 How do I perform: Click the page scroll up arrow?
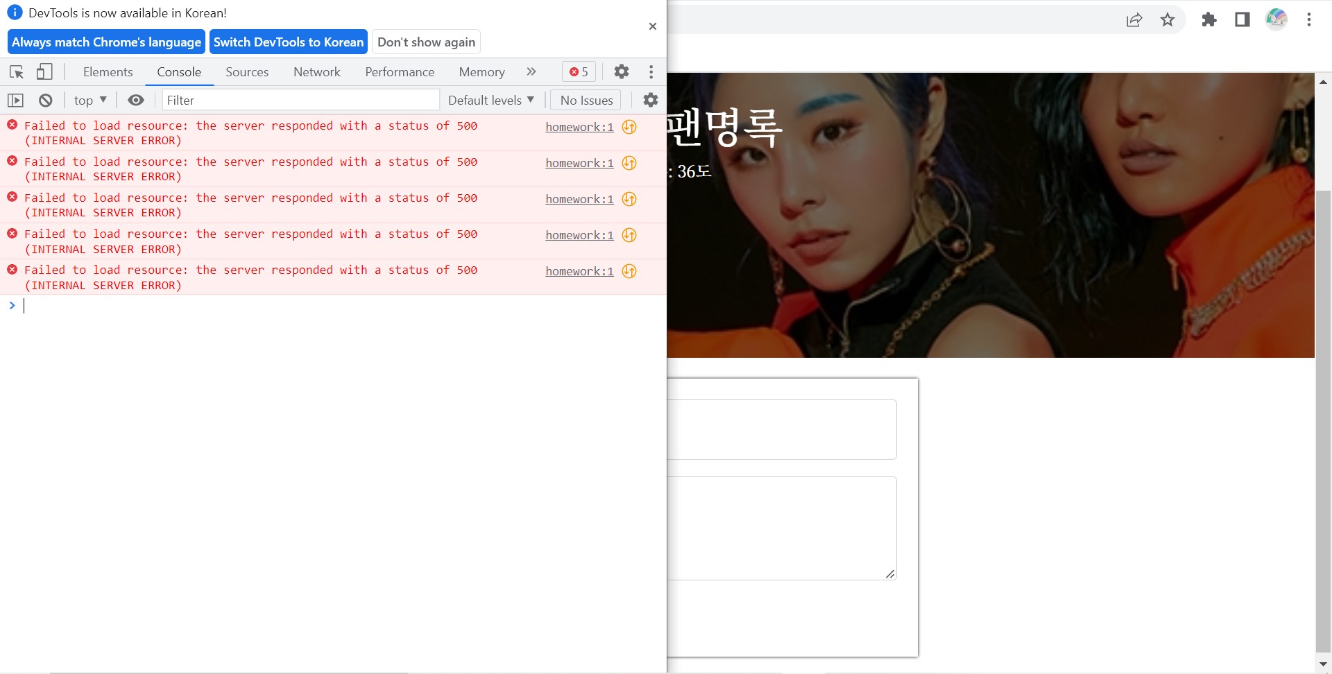1323,82
